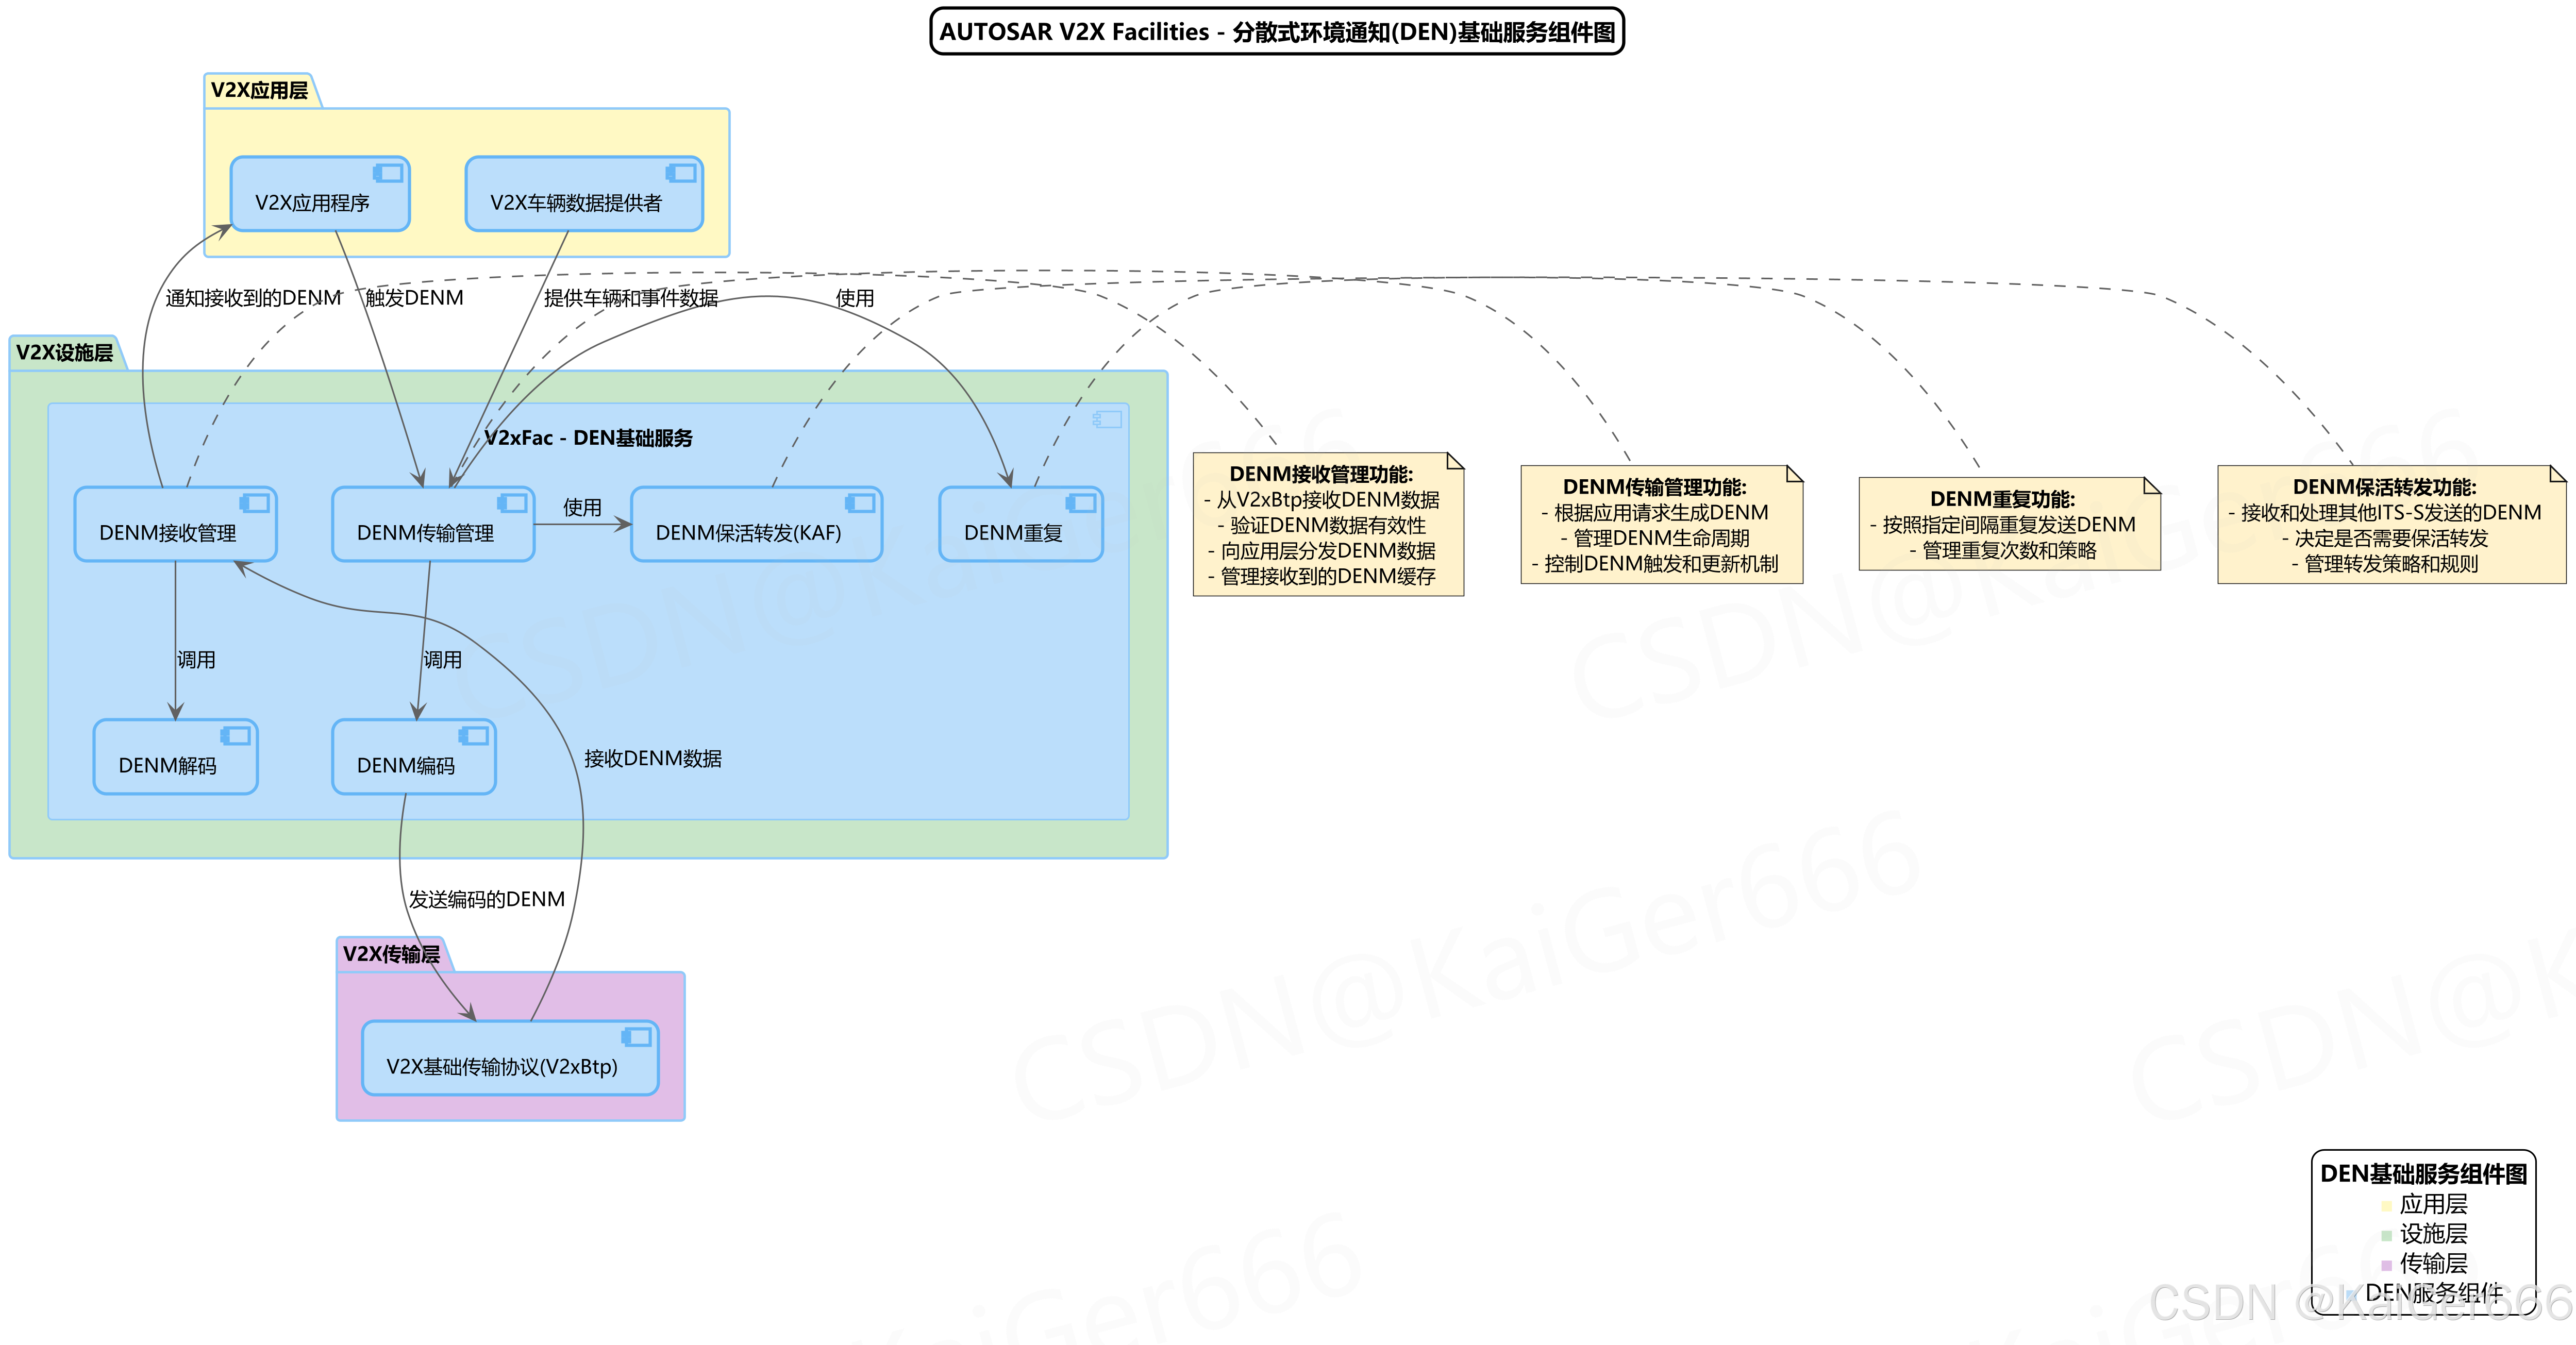
Task: Click the DENM传输管理功能 note heading
Action: point(1654,487)
